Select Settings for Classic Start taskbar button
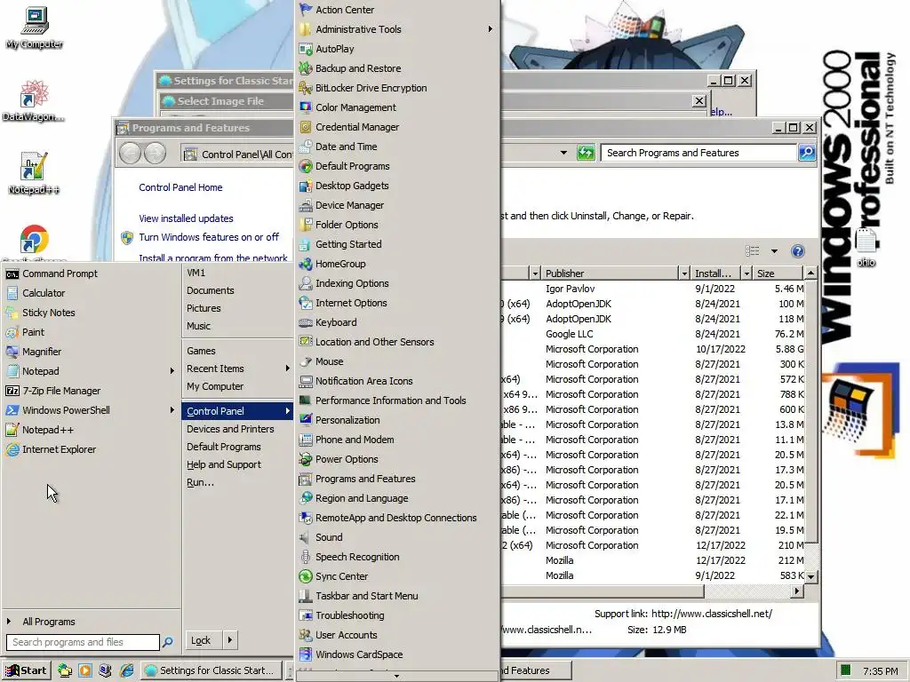The image size is (910, 682). coord(212,670)
